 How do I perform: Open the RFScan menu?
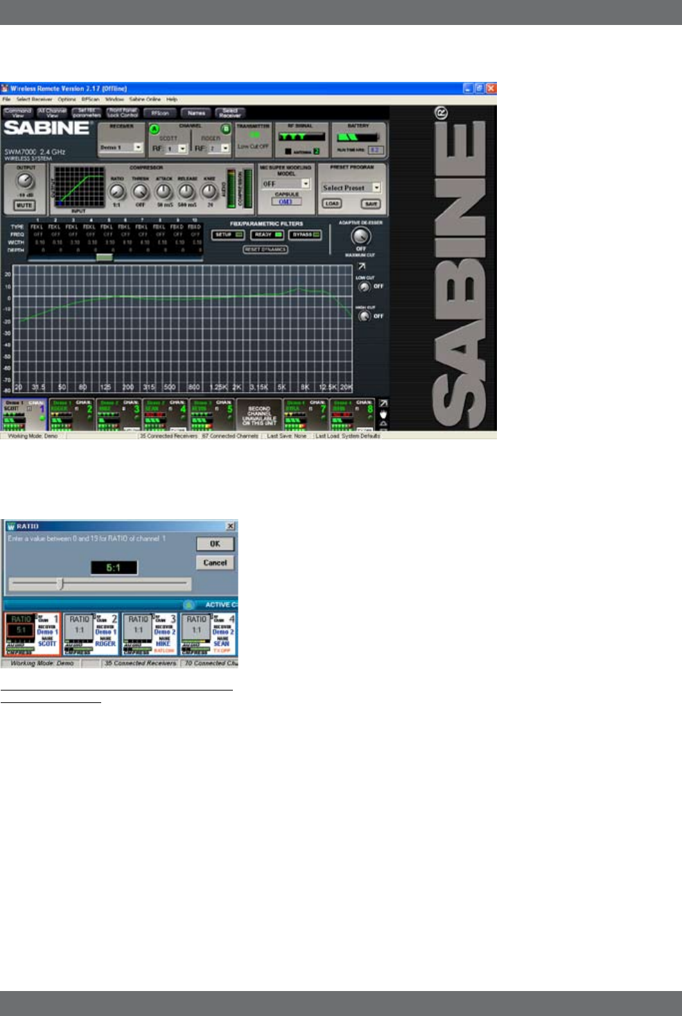pyautogui.click(x=90, y=99)
